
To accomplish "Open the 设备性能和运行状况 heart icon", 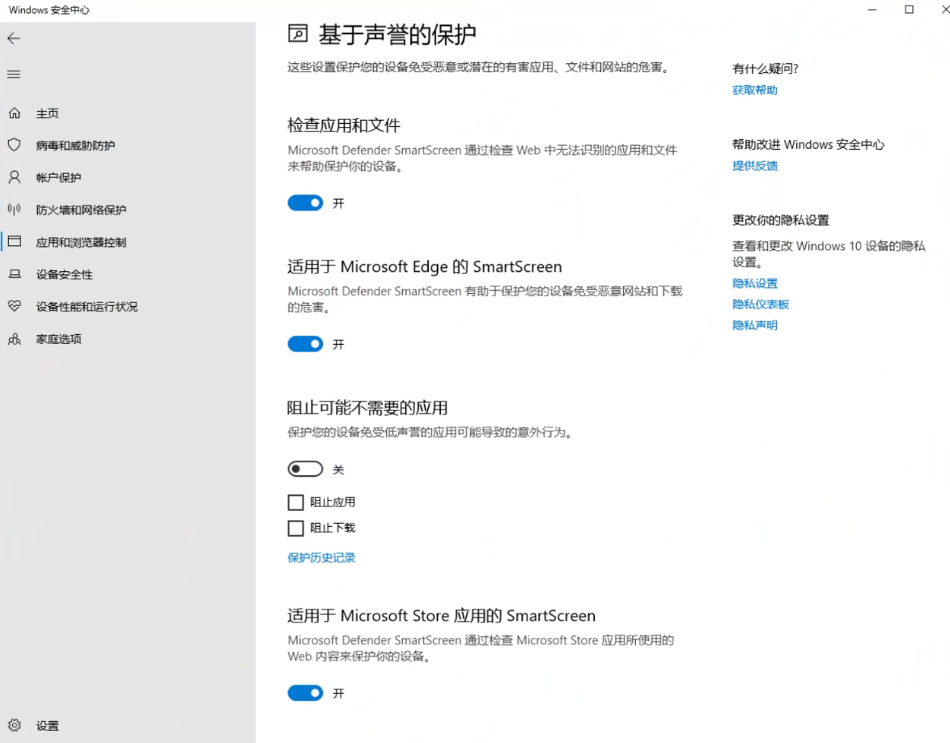I will coord(14,307).
